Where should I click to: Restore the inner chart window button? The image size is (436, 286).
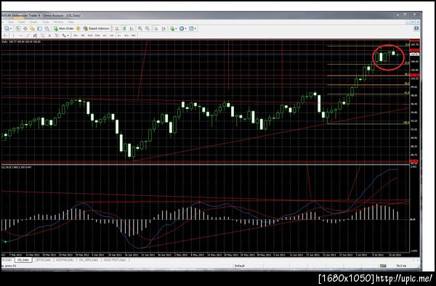[413, 22]
